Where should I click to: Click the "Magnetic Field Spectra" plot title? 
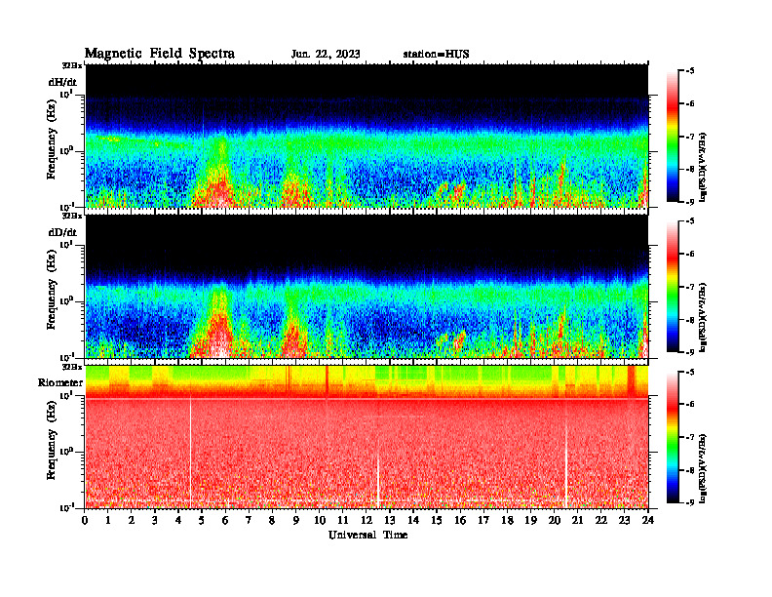click(x=160, y=54)
